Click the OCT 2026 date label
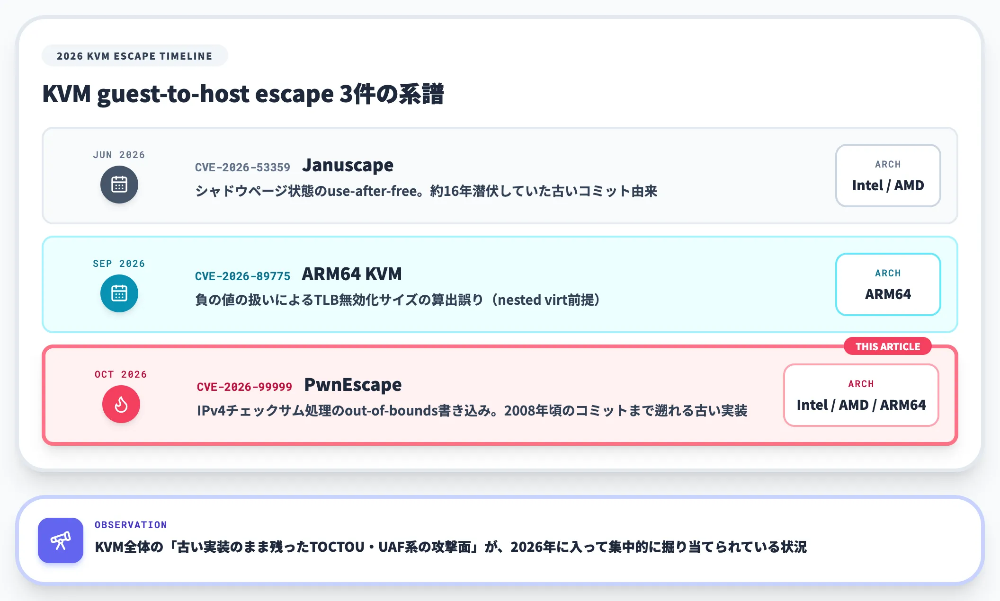The height and width of the screenshot is (601, 1000). [121, 374]
